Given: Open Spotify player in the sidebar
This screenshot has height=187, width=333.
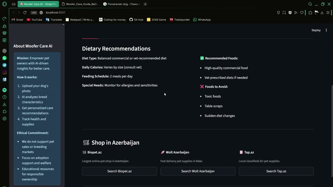Looking at the screenshot, I should coord(4,90).
